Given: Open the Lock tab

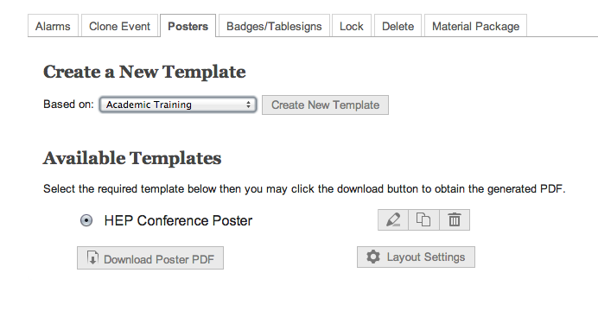Looking at the screenshot, I should 351,26.
